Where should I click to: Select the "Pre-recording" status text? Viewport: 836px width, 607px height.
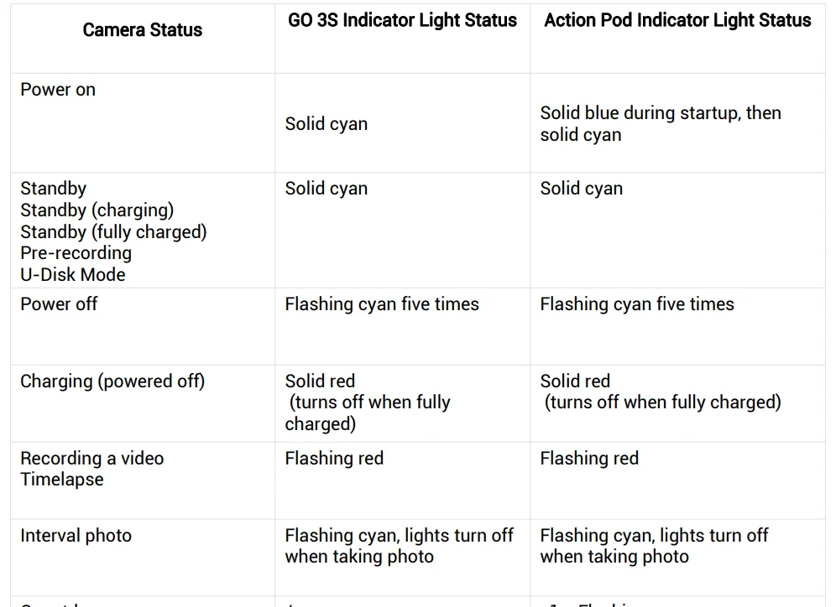pyautogui.click(x=76, y=253)
